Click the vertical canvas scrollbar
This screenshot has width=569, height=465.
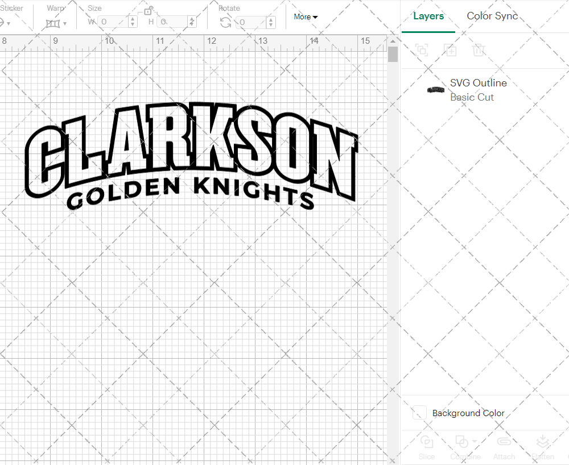393,53
